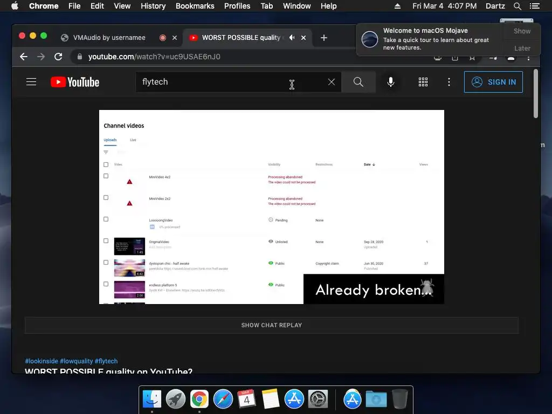552x414 pixels.
Task: Open a new Chrome tab
Action: (324, 38)
